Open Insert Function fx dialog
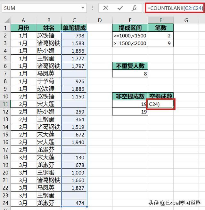The image size is (205, 210). (134, 8)
